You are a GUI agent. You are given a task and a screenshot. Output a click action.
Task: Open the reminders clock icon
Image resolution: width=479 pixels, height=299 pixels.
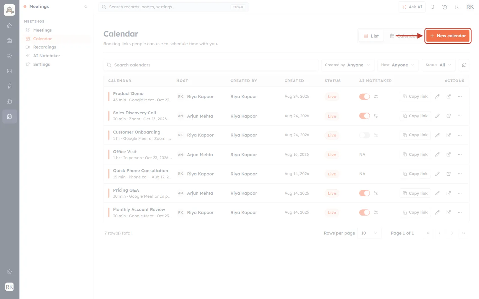coord(445,7)
